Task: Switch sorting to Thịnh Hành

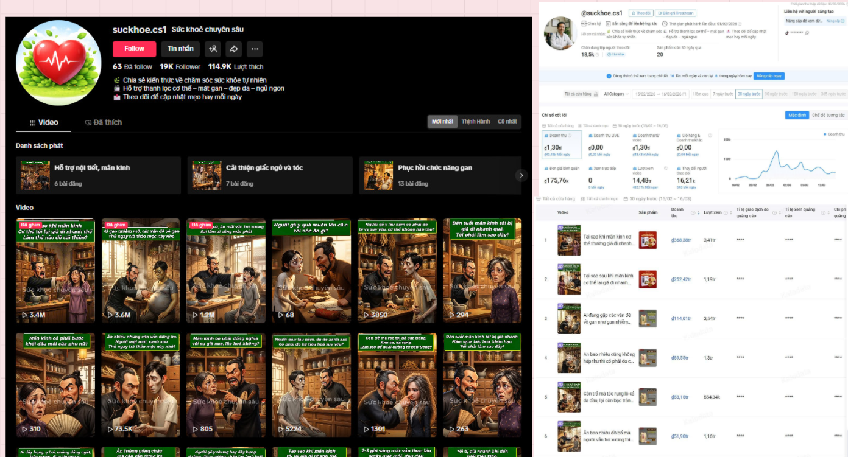Action: pos(475,122)
